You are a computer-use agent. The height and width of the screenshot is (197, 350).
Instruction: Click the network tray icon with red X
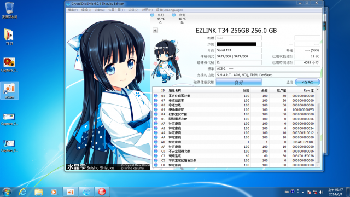[x=315, y=192]
